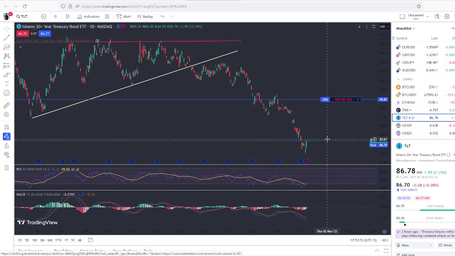This screenshot has height=256, width=455.
Task: Select the YTD time range
Action: click(x=58, y=240)
